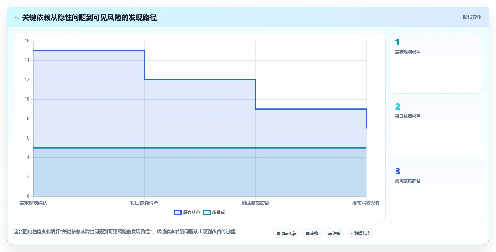
Task: Select stage card 3 测试数据准备
Action: click(436, 192)
